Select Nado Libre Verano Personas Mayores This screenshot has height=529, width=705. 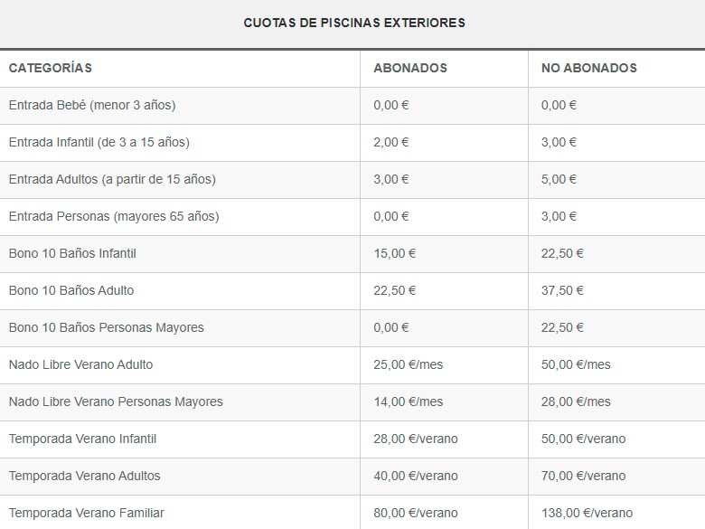[x=116, y=401]
